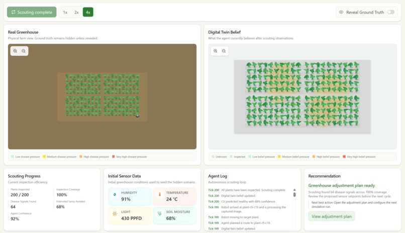Screen dimensions: 405x233
Task: Click the "Next best action" recommendation note
Action: (354, 204)
